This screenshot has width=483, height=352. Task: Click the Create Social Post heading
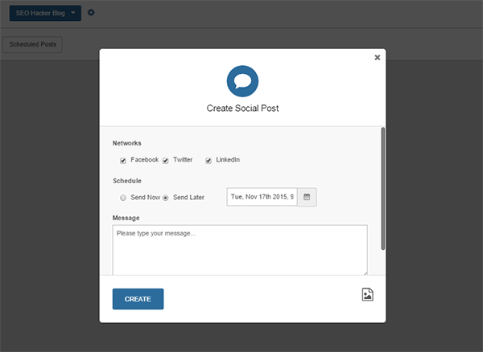(242, 108)
